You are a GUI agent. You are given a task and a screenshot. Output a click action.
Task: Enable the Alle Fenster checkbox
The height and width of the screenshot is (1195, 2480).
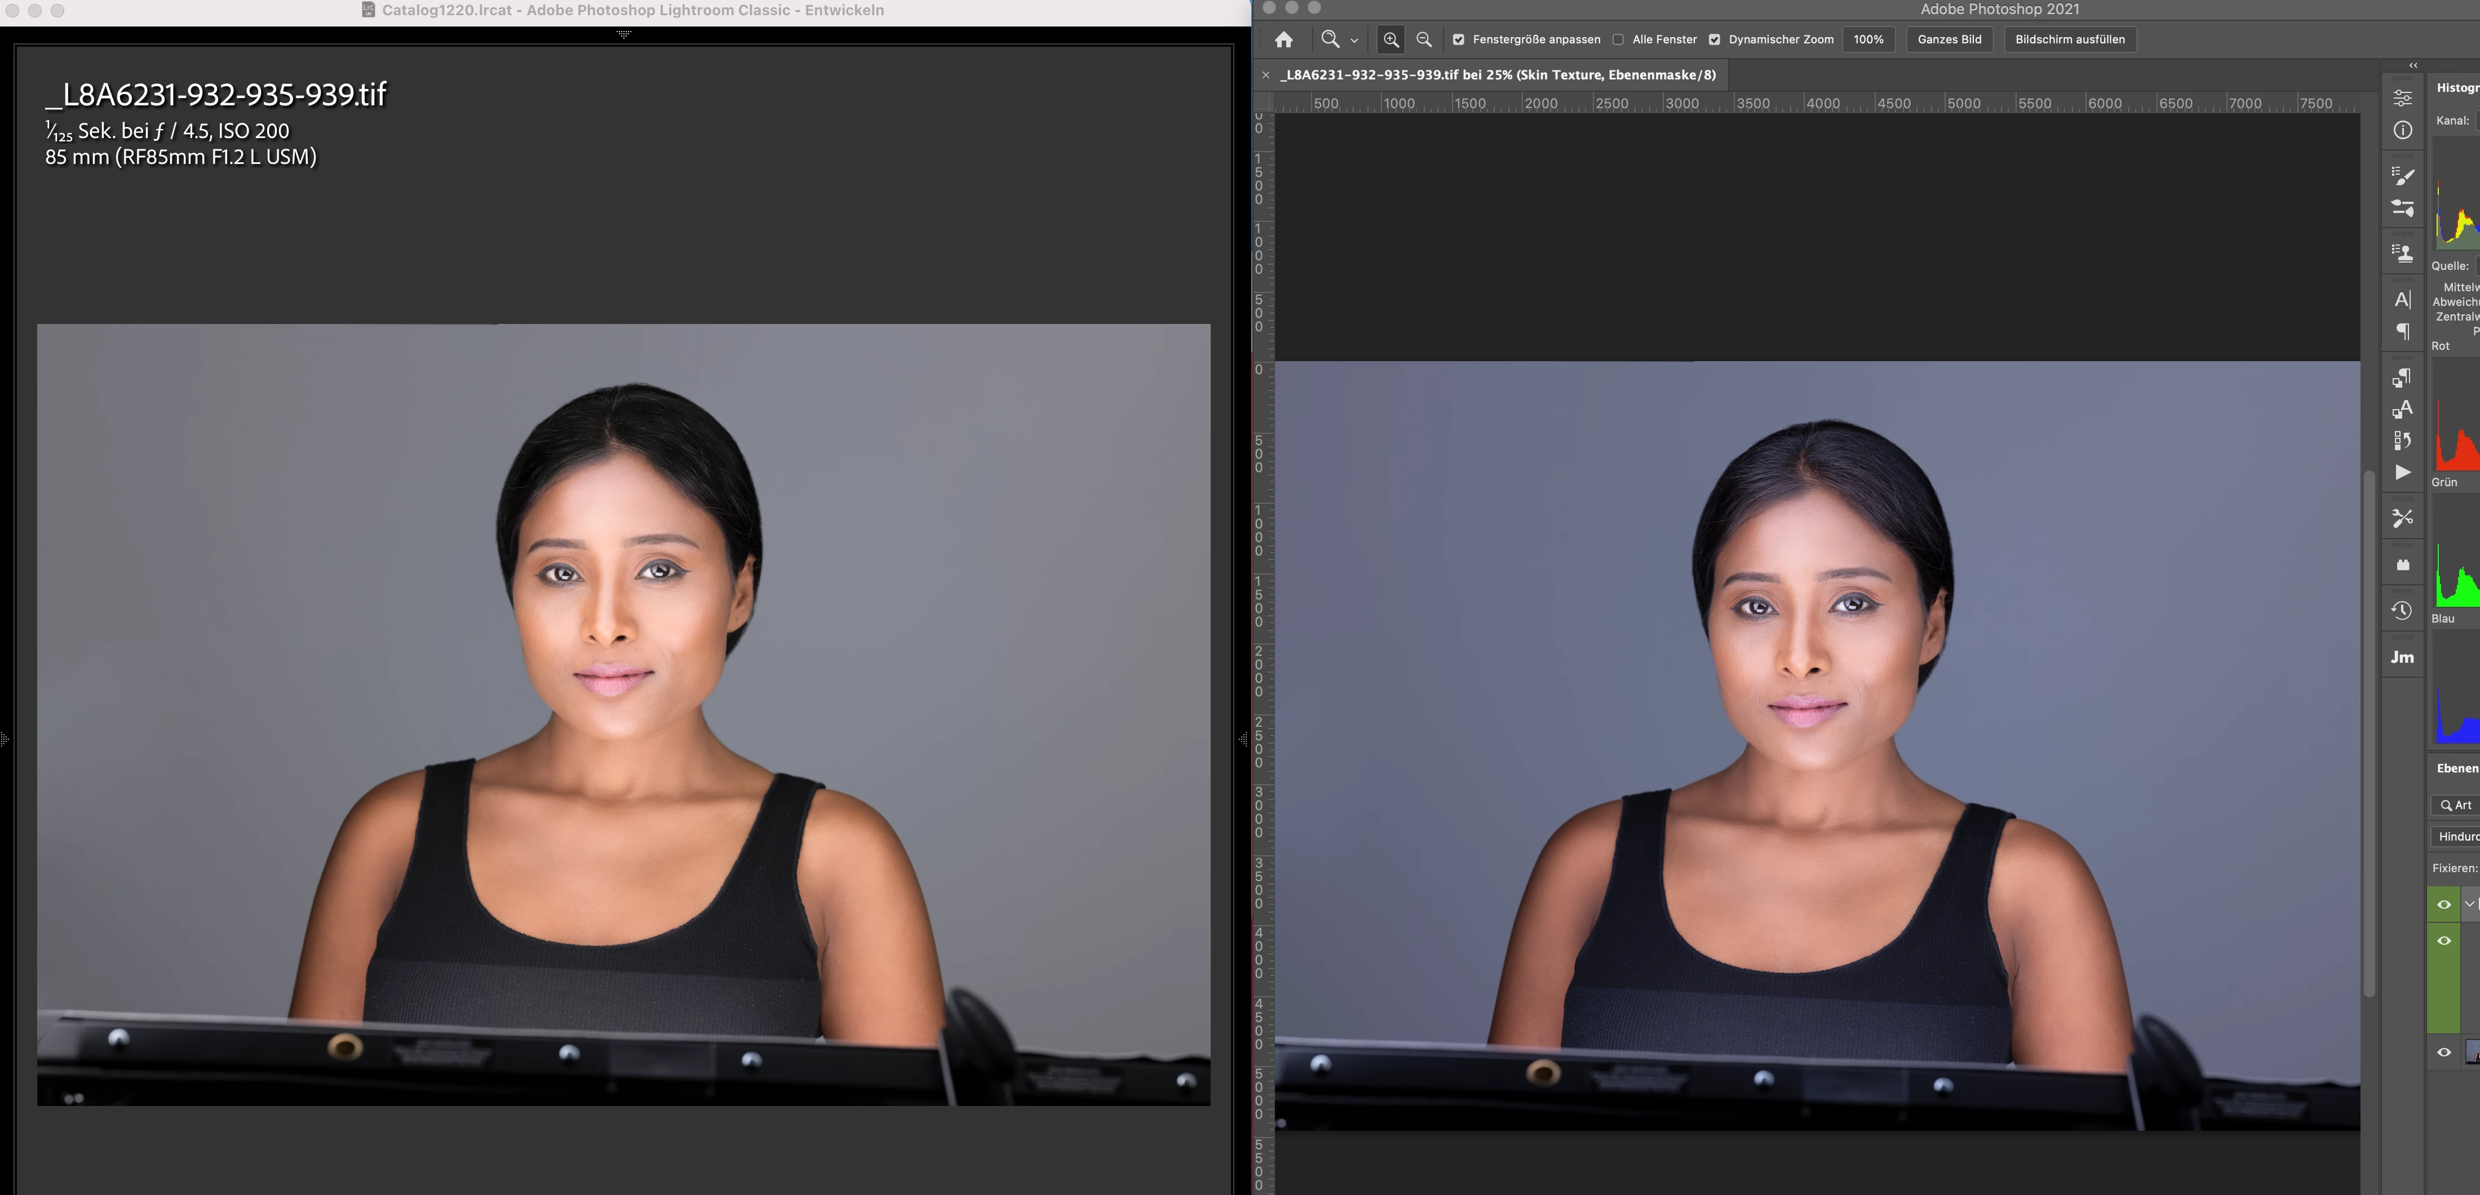point(1618,39)
